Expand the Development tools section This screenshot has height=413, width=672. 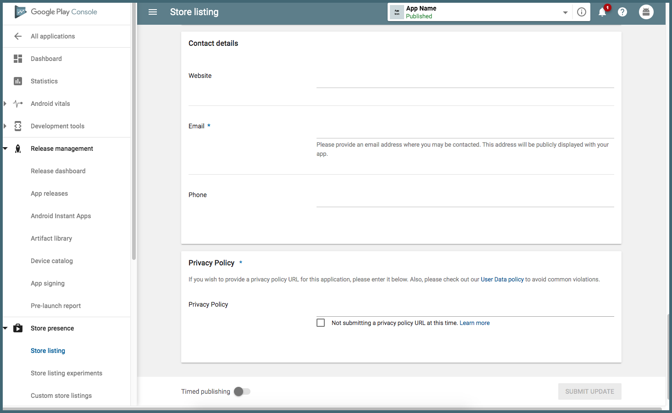[5, 126]
